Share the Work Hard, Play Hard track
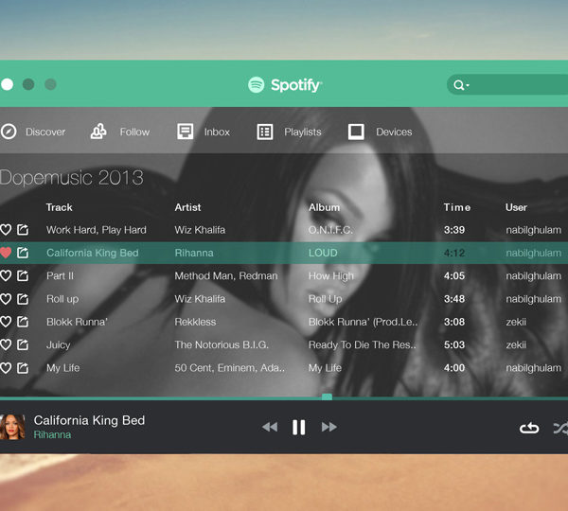 [23, 230]
